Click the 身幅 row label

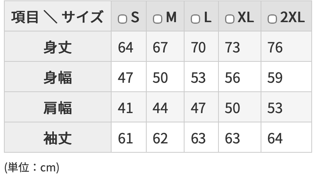pyautogui.click(x=57, y=78)
